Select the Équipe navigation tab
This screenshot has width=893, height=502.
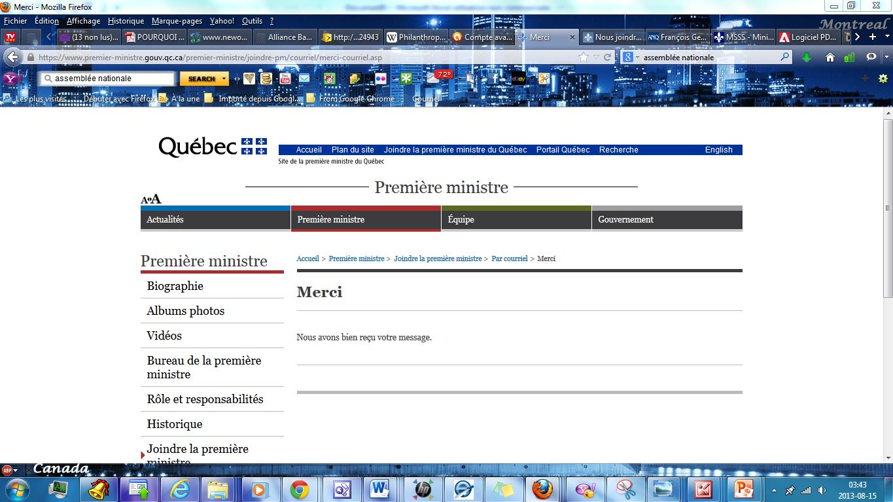coord(461,220)
